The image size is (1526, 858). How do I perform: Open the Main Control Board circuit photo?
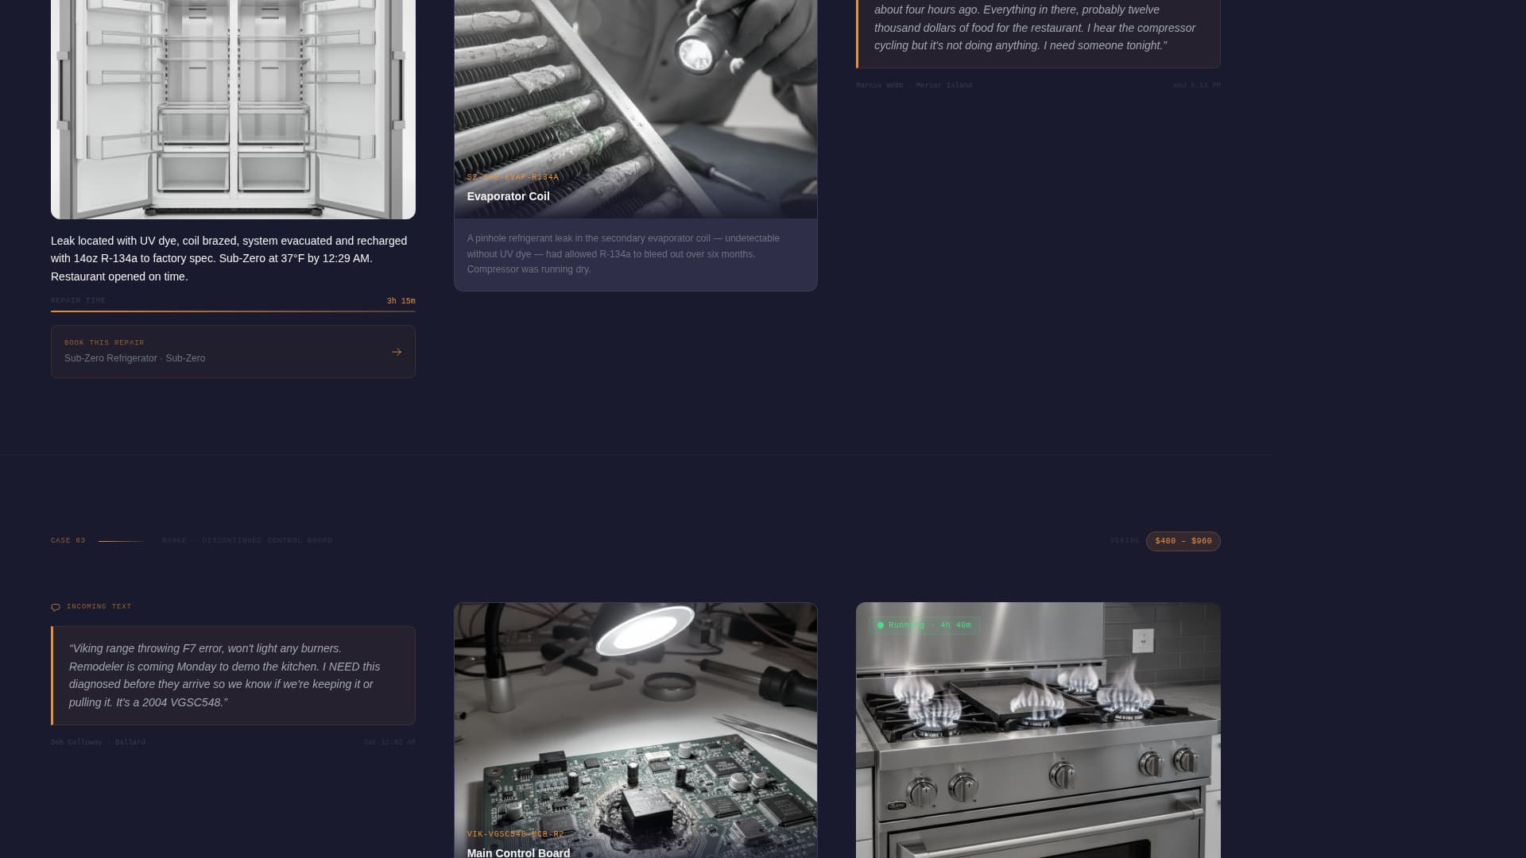point(635,730)
